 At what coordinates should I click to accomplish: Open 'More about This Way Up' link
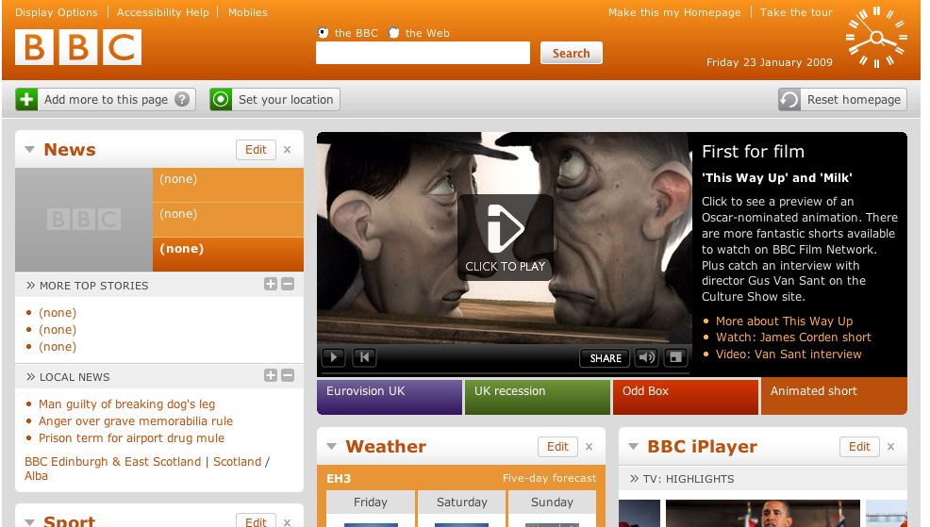tap(784, 321)
